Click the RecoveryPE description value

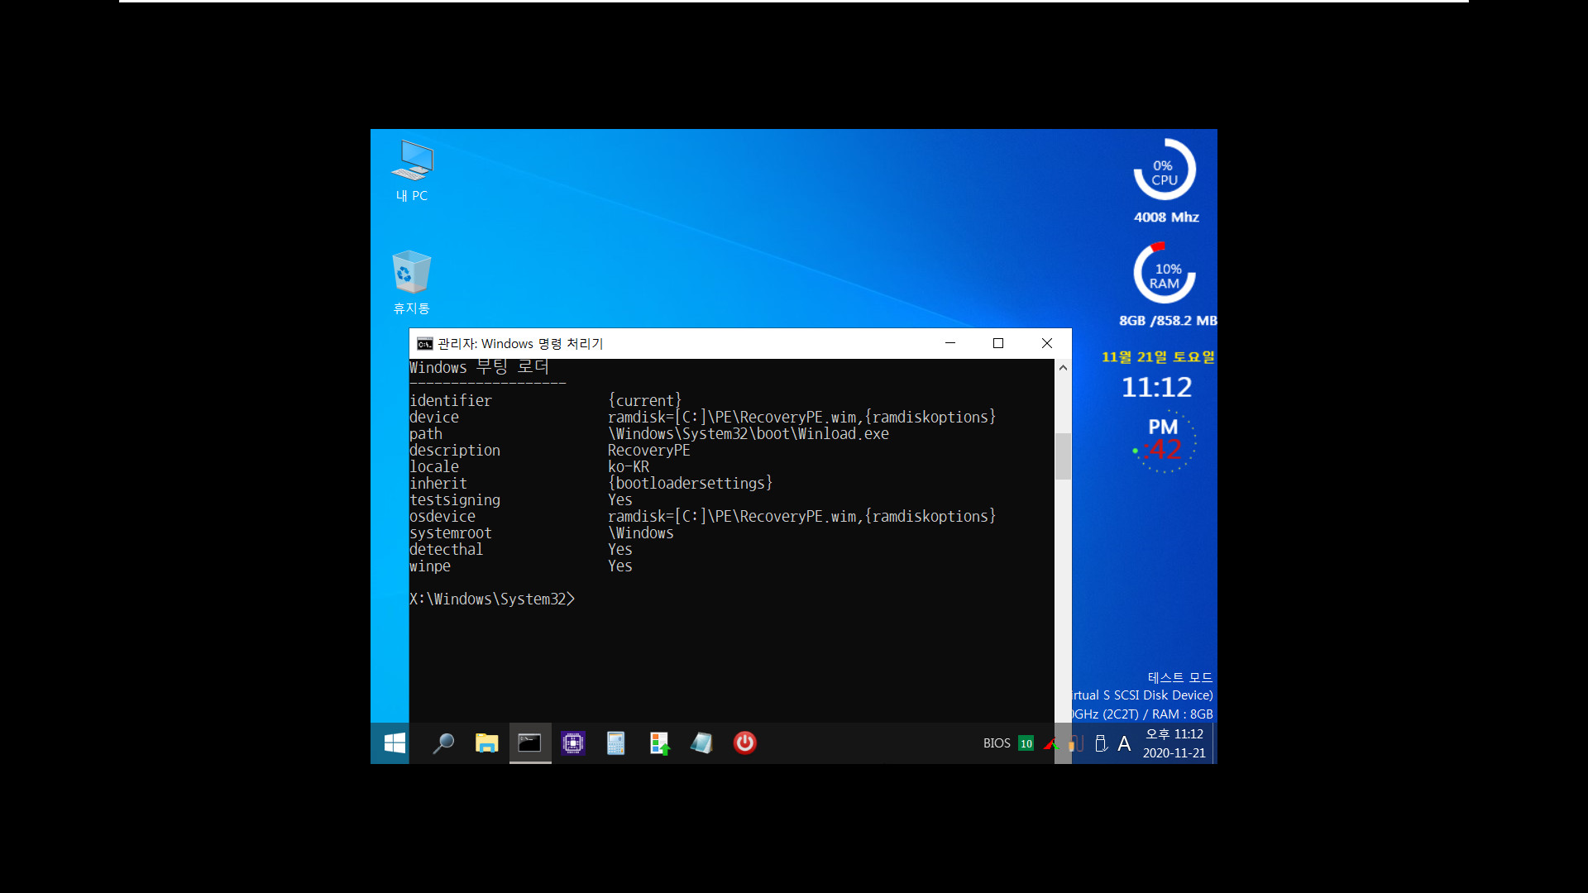click(x=649, y=451)
